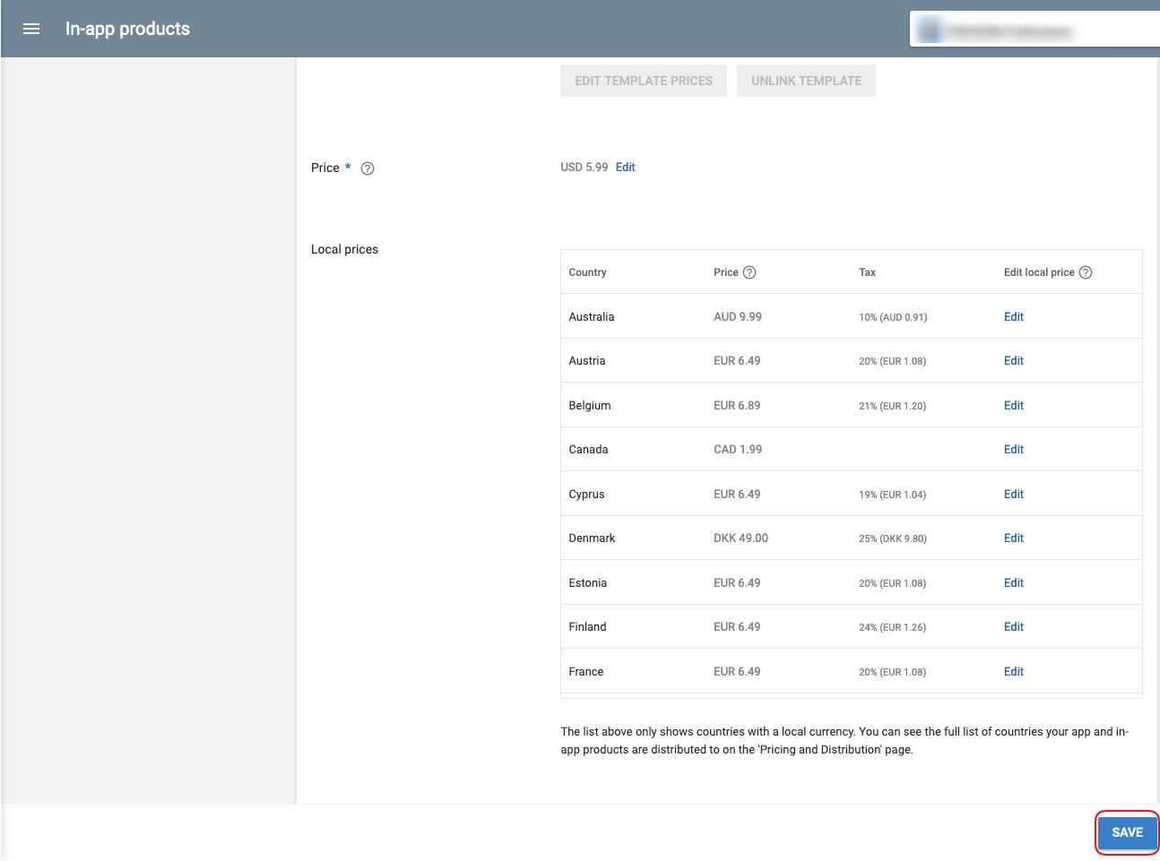Image resolution: width=1160 pixels, height=861 pixels.
Task: Click the help icon next to Price label
Action: coord(368,168)
